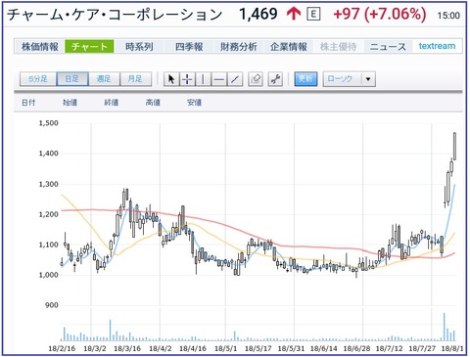Image resolution: width=470 pixels, height=357 pixels.
Task: Open the 株主優待 tab
Action: [x=338, y=46]
